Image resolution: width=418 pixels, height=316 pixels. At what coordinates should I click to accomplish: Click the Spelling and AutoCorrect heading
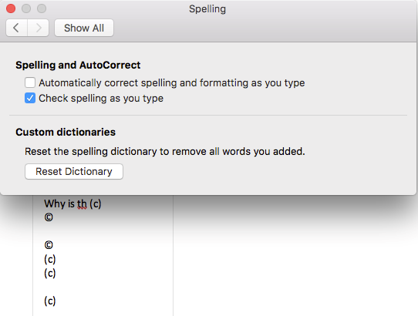tap(78, 65)
